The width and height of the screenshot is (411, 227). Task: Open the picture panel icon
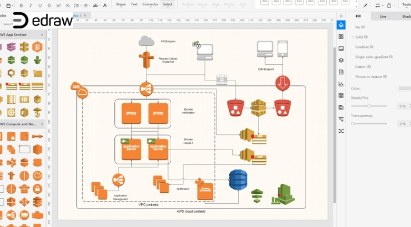[341, 48]
